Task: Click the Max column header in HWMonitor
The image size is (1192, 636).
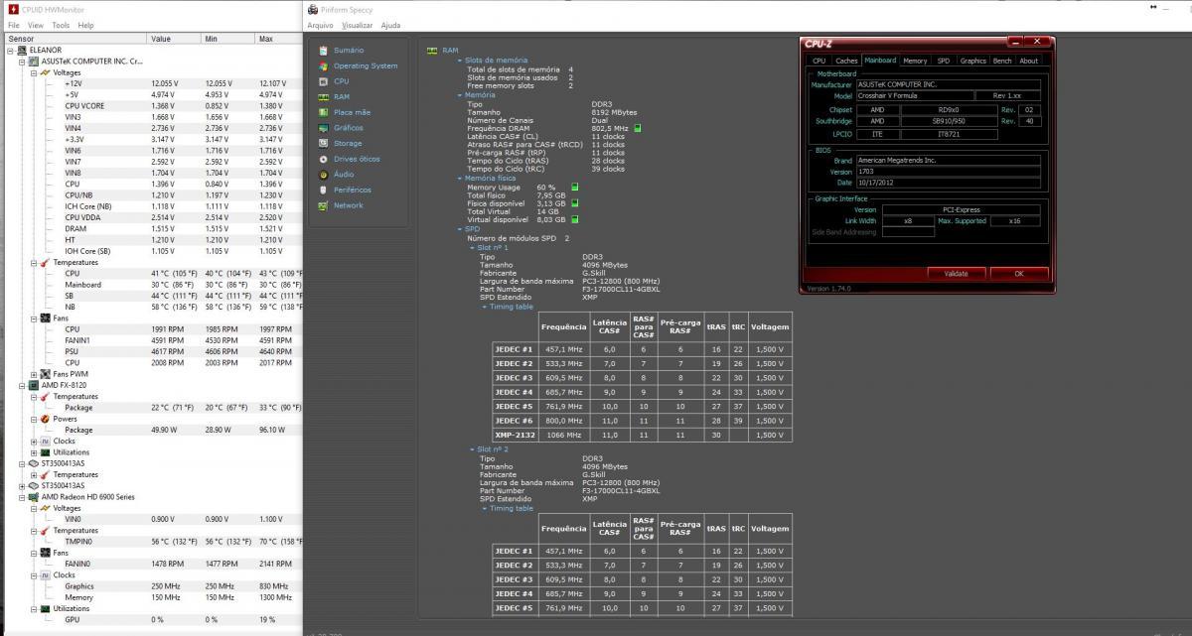Action: point(278,38)
